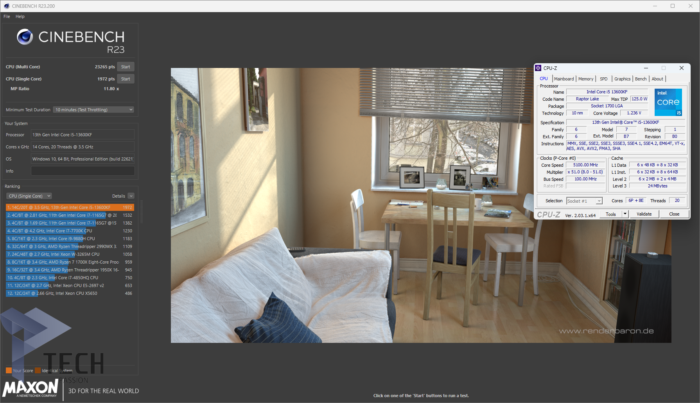Click the CPU-Z icon in its title bar
The height and width of the screenshot is (403, 700).
point(538,68)
